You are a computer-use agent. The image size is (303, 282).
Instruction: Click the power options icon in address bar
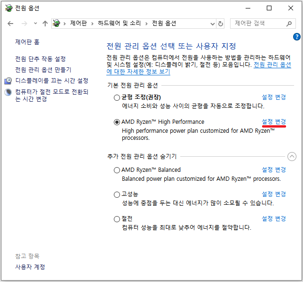[56, 24]
